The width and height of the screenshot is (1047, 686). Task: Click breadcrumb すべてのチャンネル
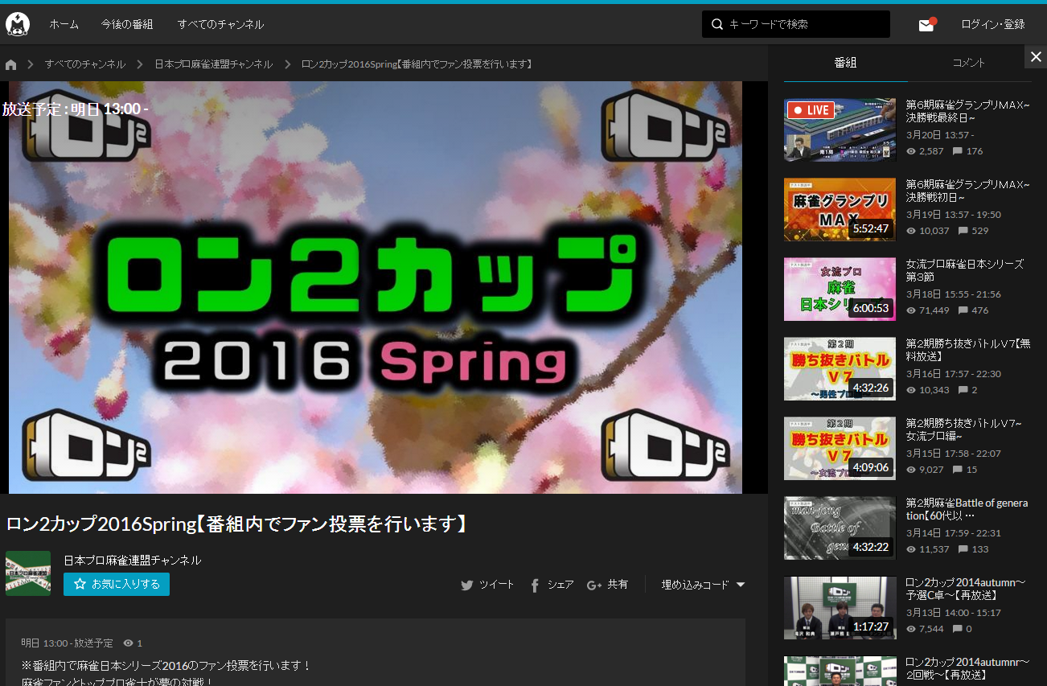(85, 64)
